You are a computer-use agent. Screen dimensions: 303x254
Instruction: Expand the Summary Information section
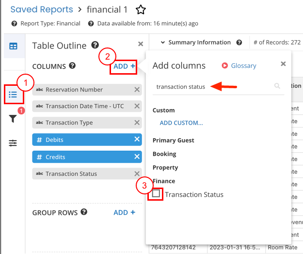[162, 43]
